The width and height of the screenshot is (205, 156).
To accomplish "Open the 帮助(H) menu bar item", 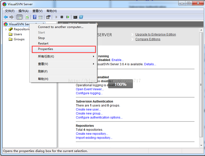I will 52,11.
